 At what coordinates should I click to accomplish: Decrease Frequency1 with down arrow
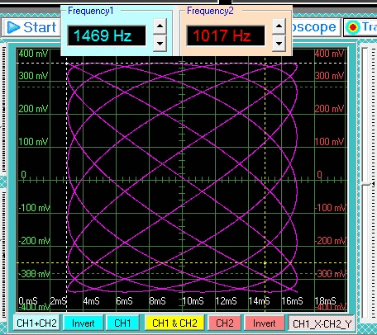tap(160, 44)
